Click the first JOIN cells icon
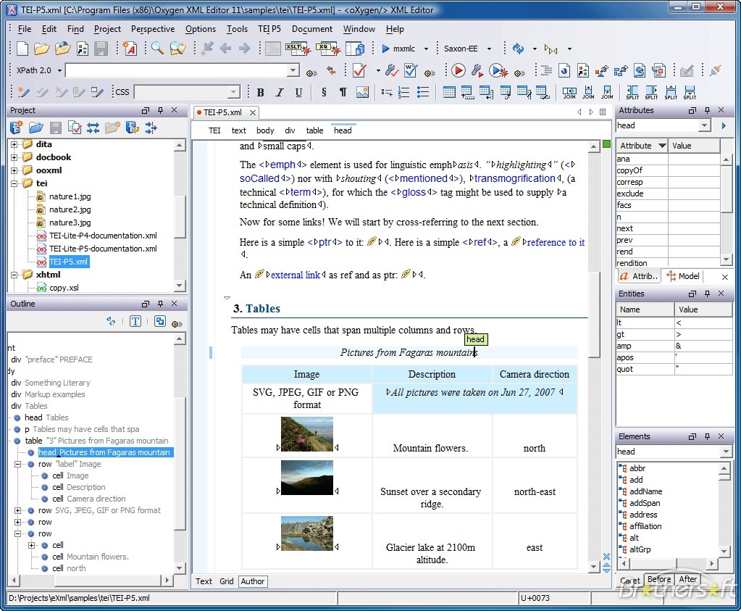 [569, 92]
